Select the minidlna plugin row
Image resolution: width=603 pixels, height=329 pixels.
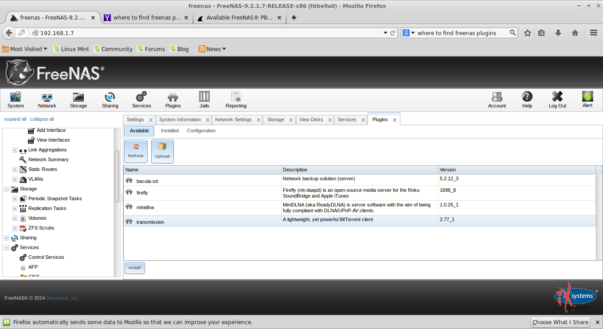[360, 208]
